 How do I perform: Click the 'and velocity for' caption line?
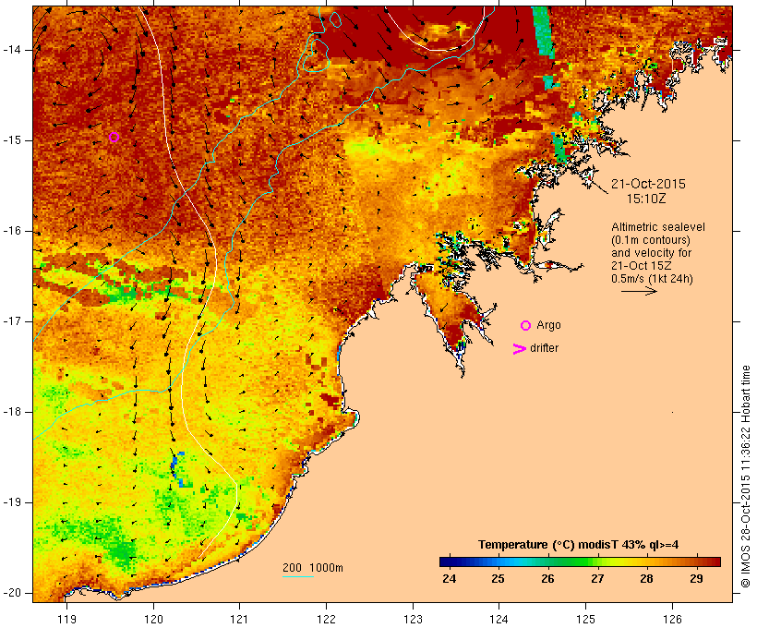click(x=651, y=253)
